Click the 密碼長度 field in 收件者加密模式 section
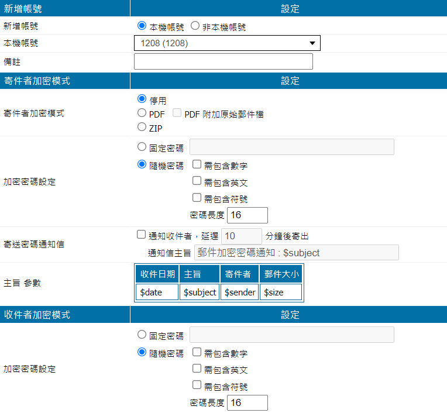447x413 pixels. [x=247, y=402]
